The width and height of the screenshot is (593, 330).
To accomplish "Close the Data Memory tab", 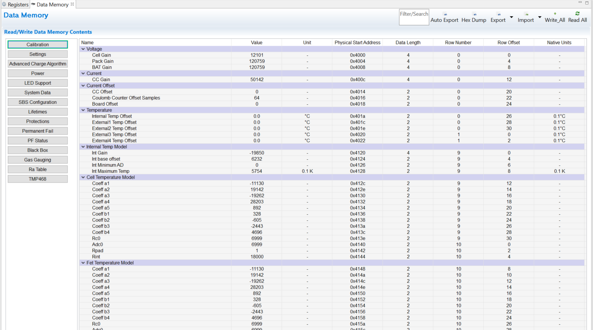I will [x=73, y=4].
